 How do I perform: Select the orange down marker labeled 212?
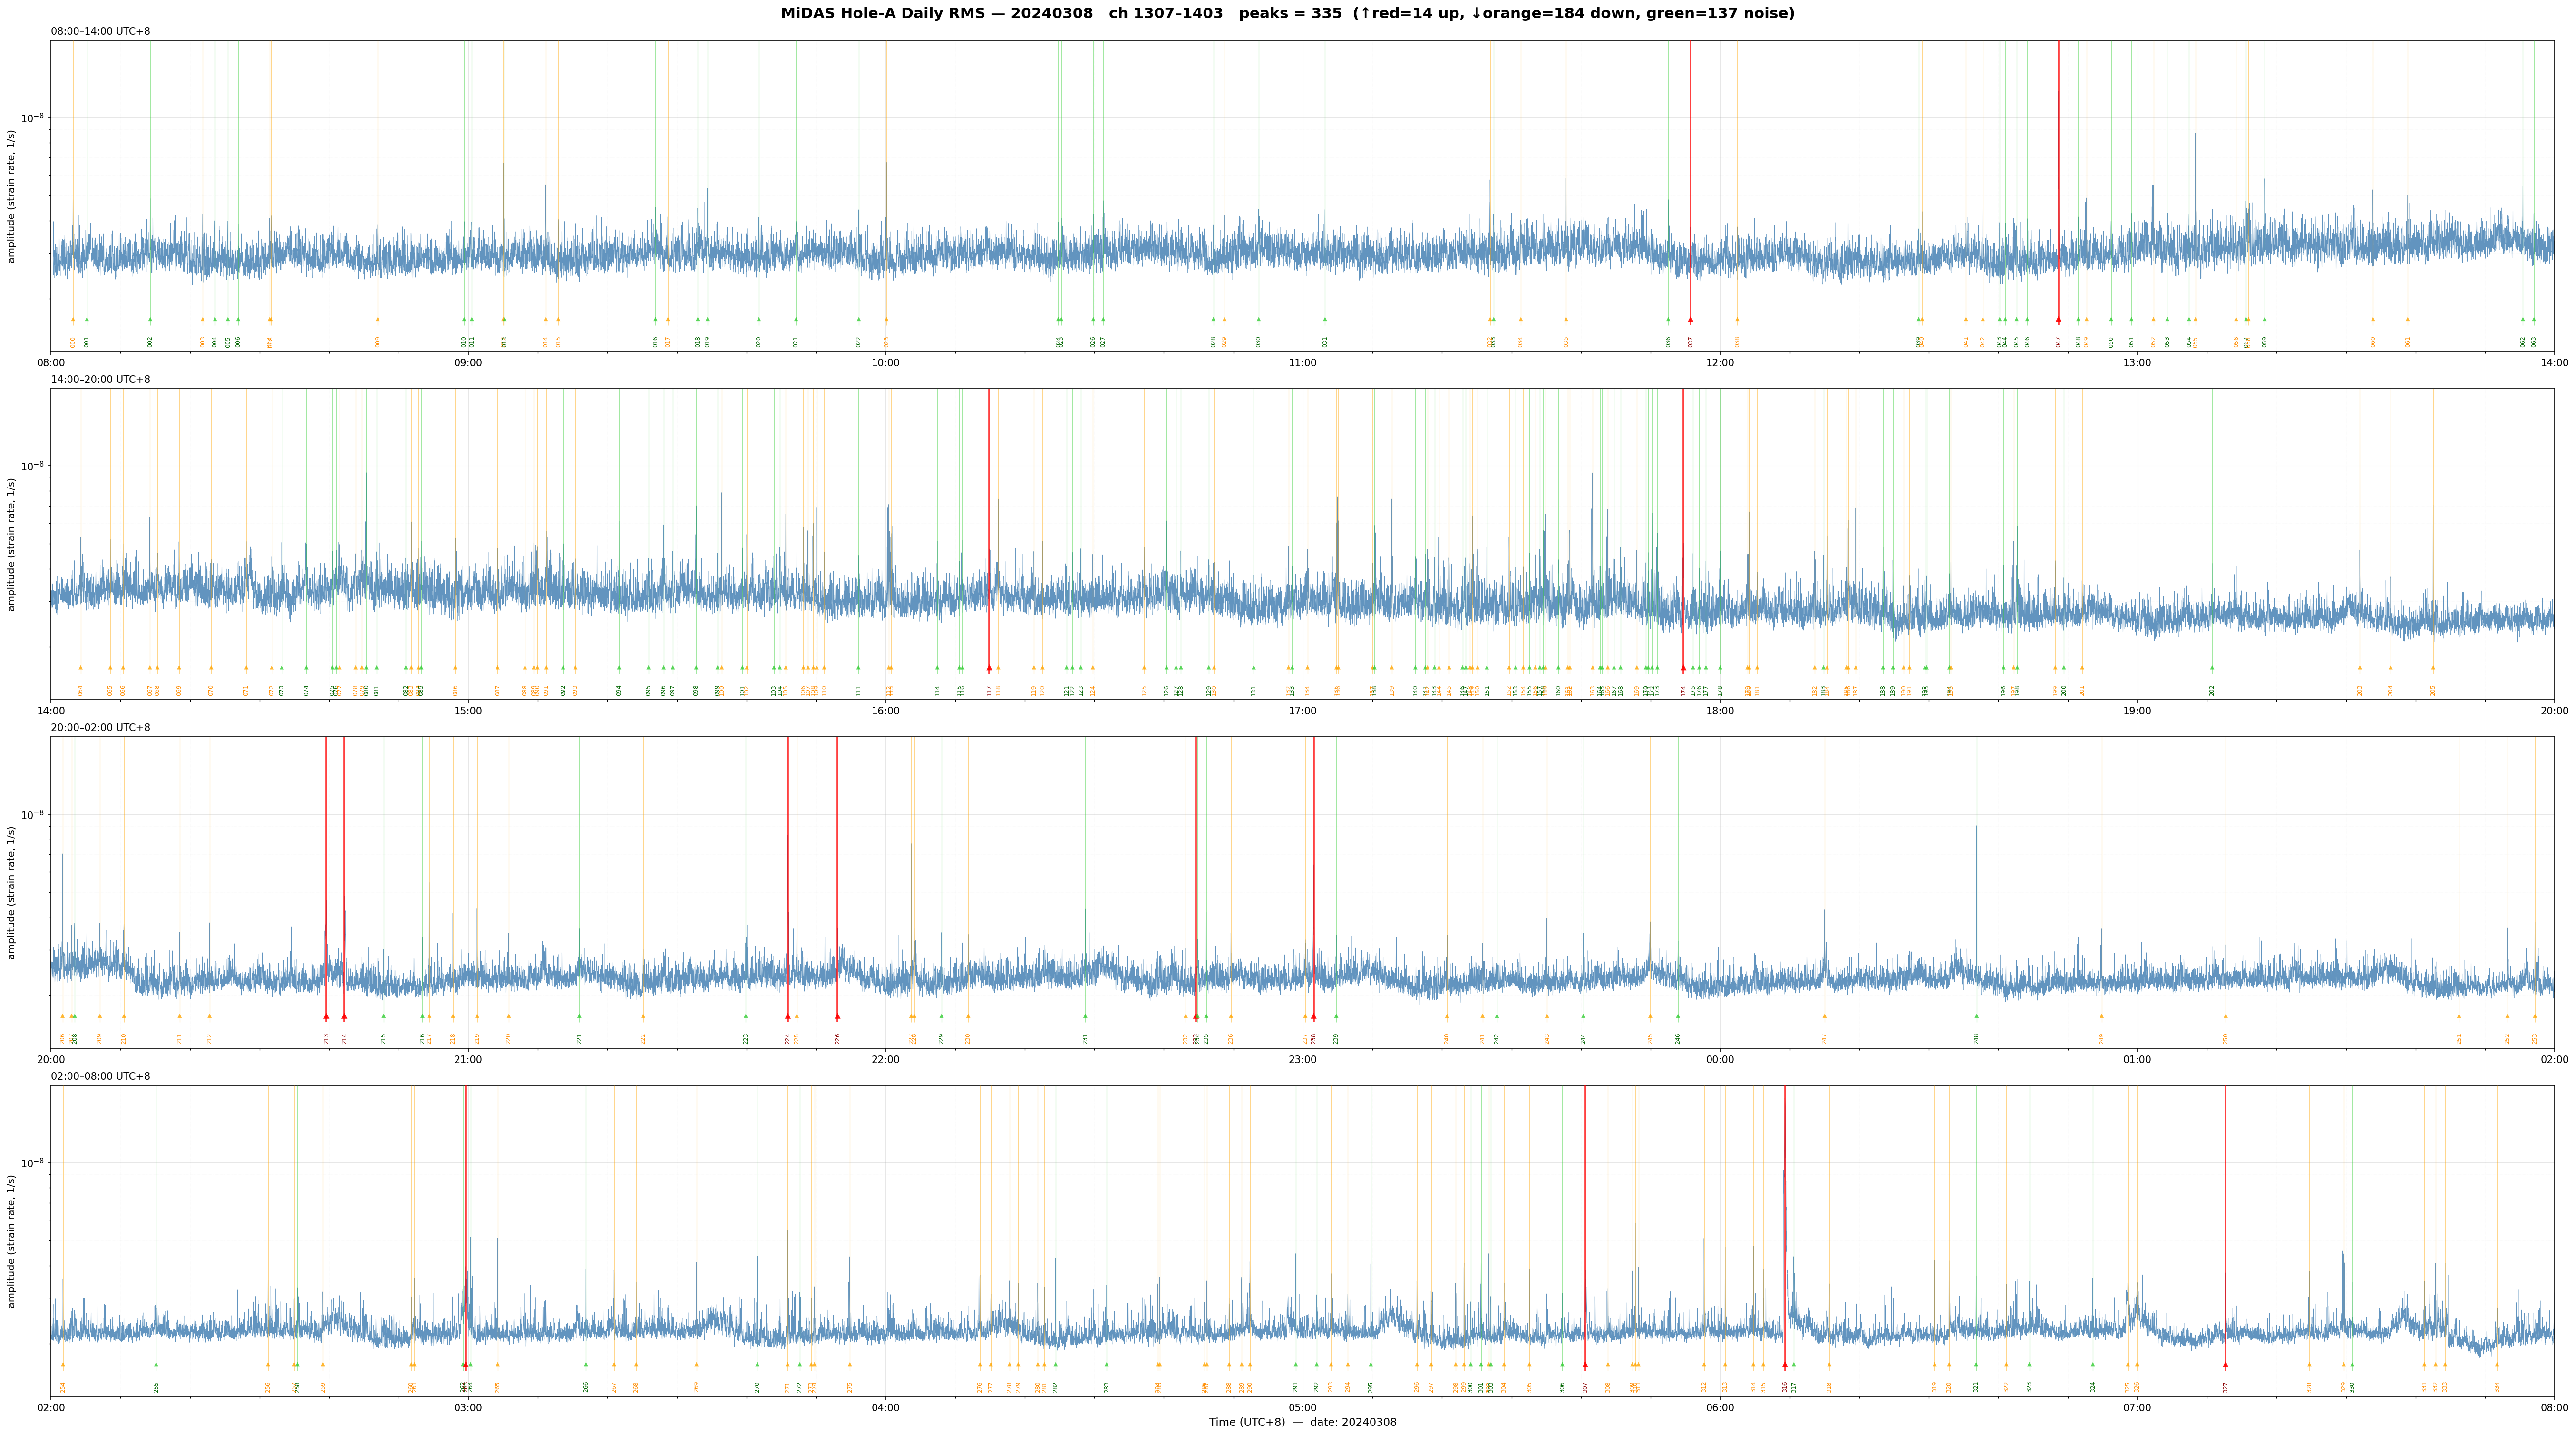209,1016
